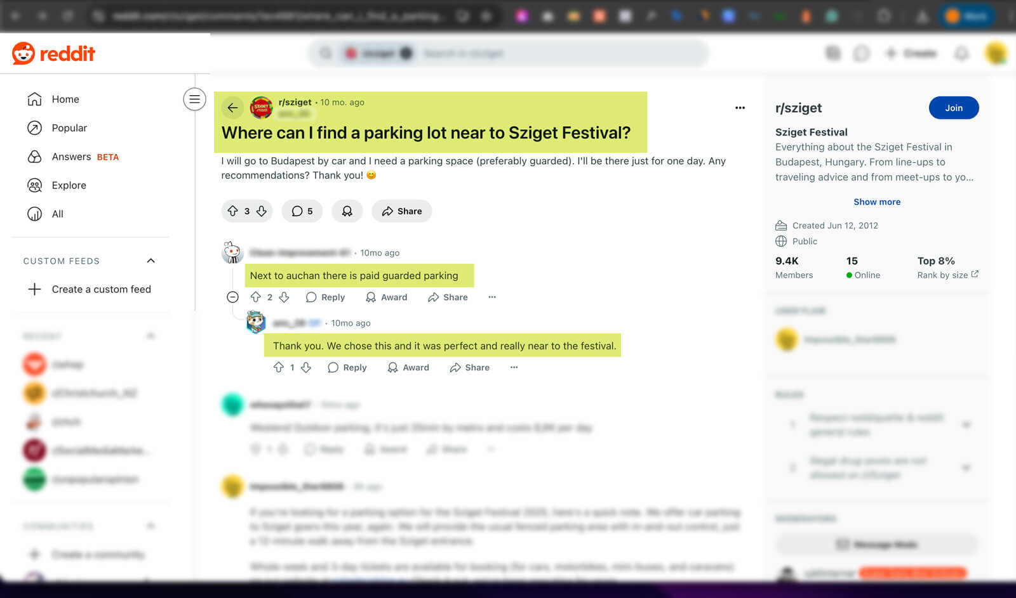This screenshot has width=1016, height=598.
Task: Downvote the 'Thank you' reply comment
Action: [305, 367]
